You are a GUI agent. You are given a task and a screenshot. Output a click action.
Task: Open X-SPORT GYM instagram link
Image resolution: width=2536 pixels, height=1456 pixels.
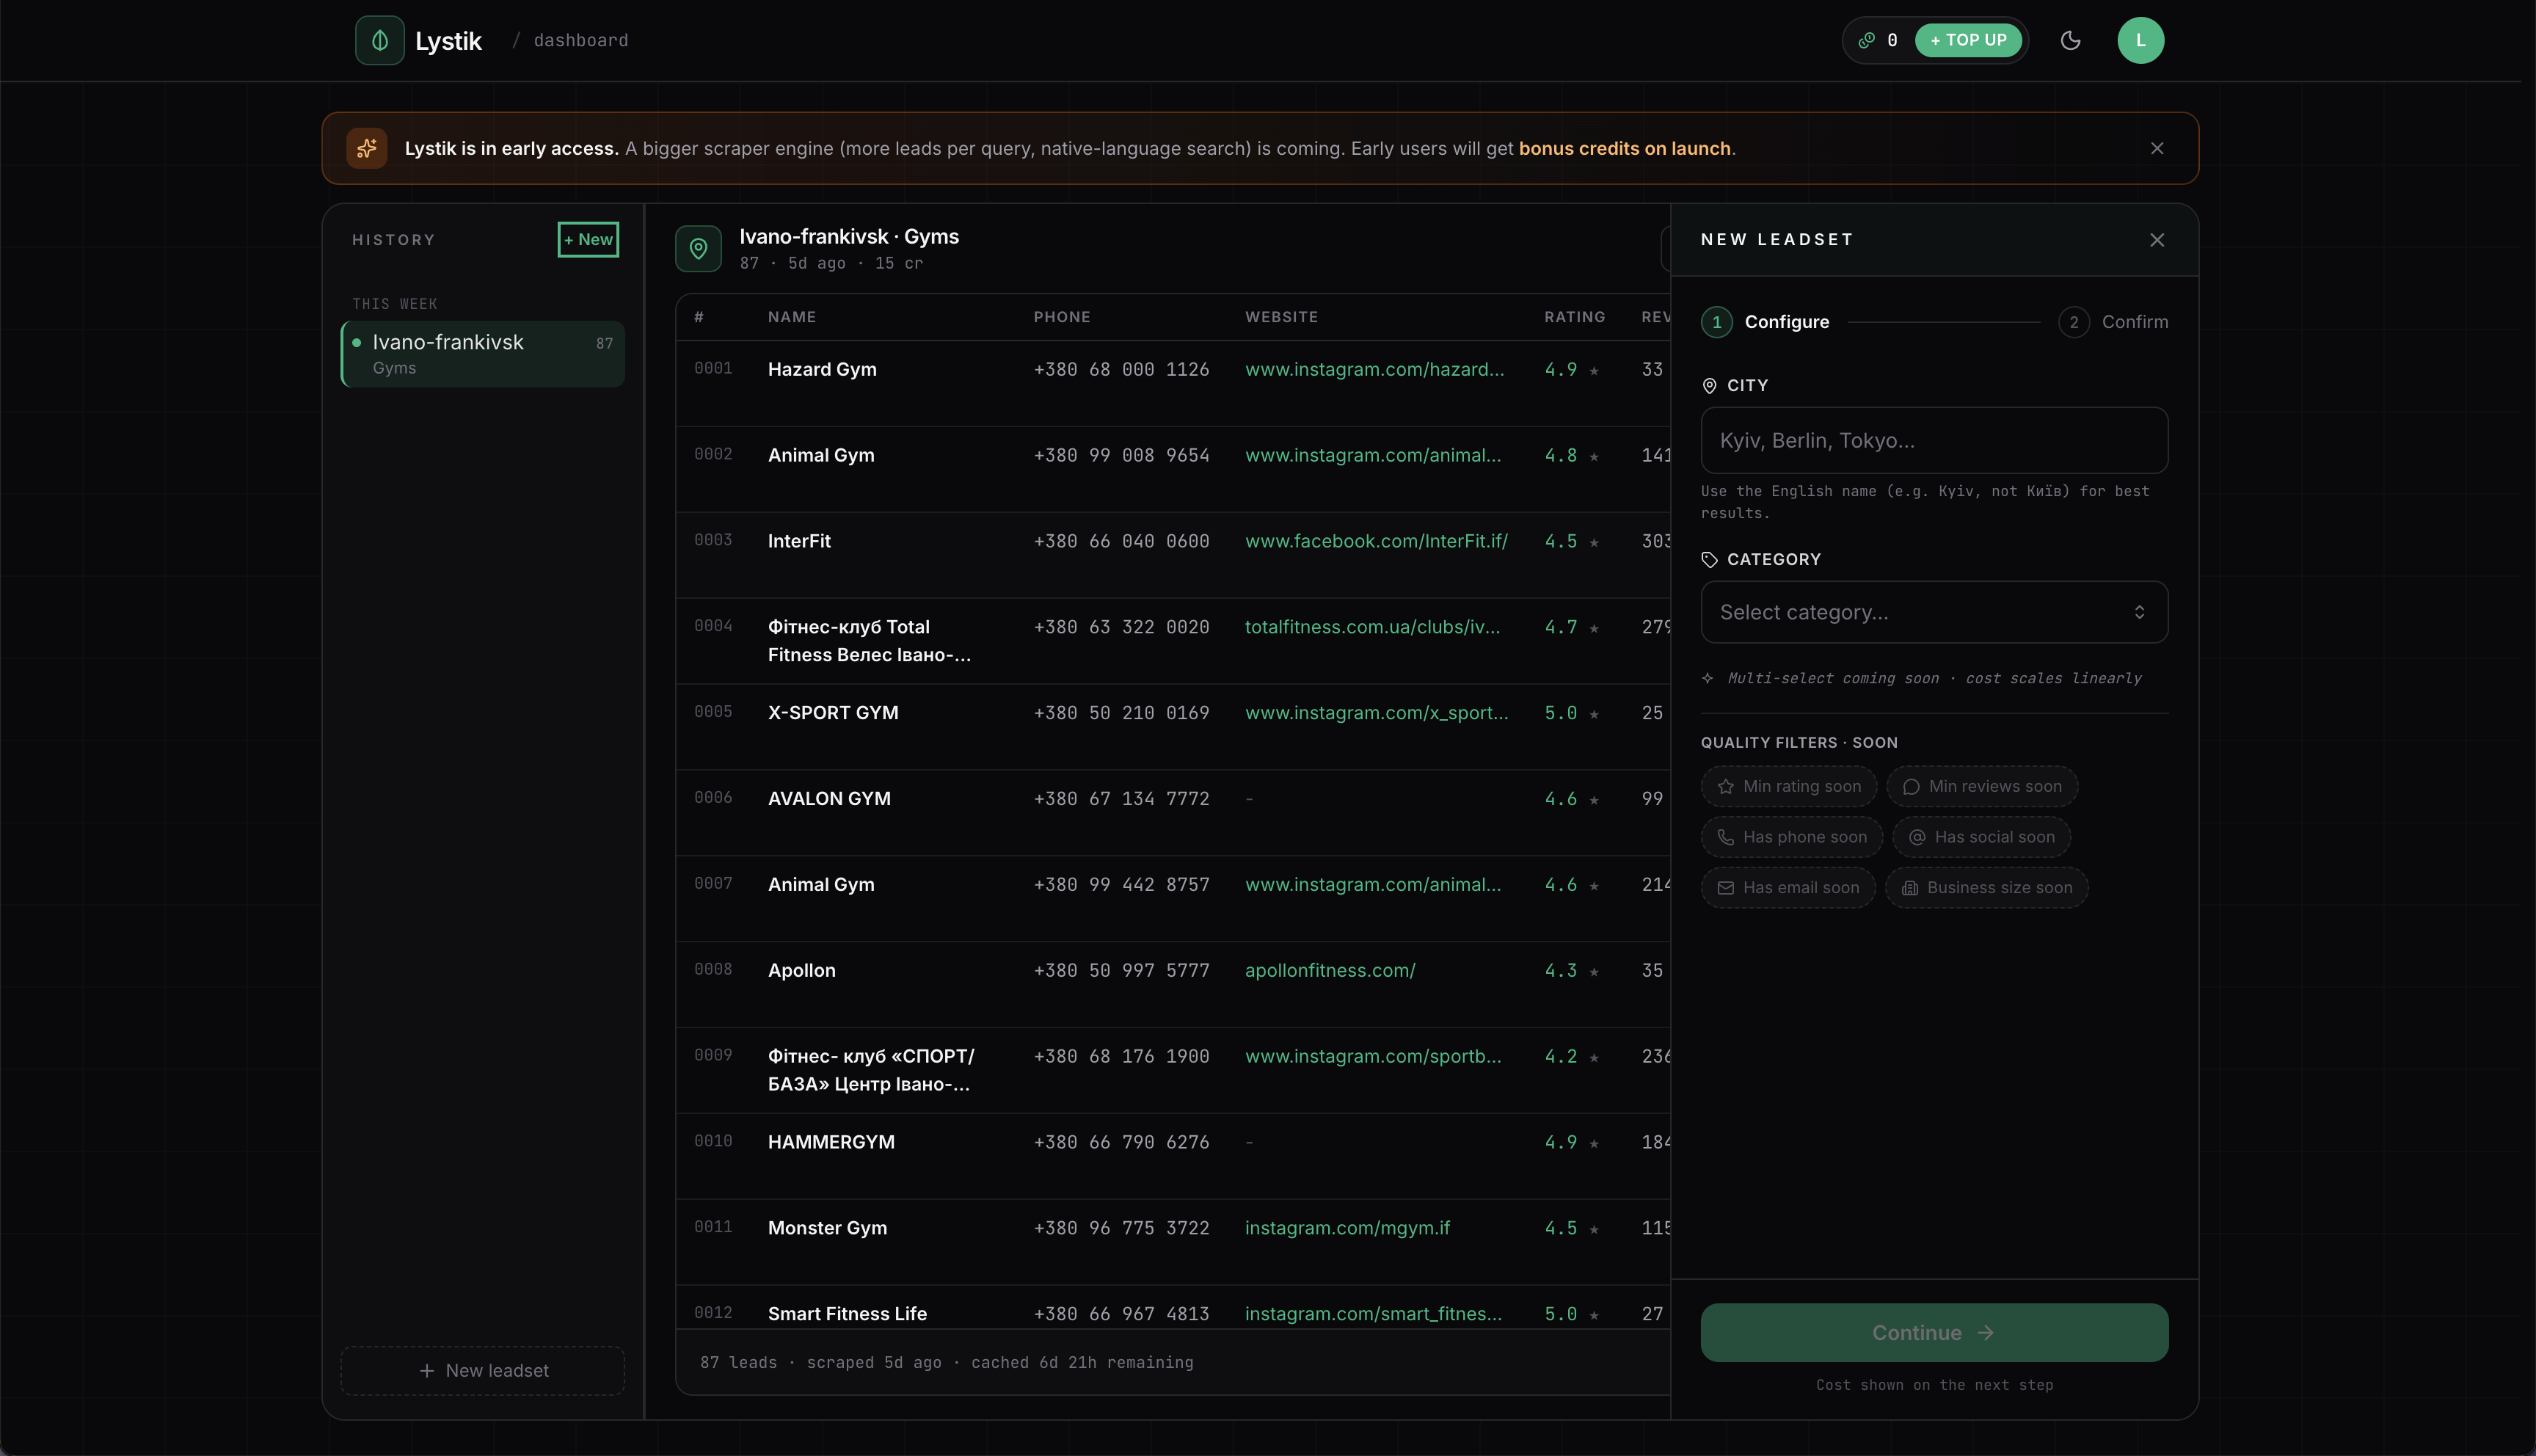click(1375, 713)
